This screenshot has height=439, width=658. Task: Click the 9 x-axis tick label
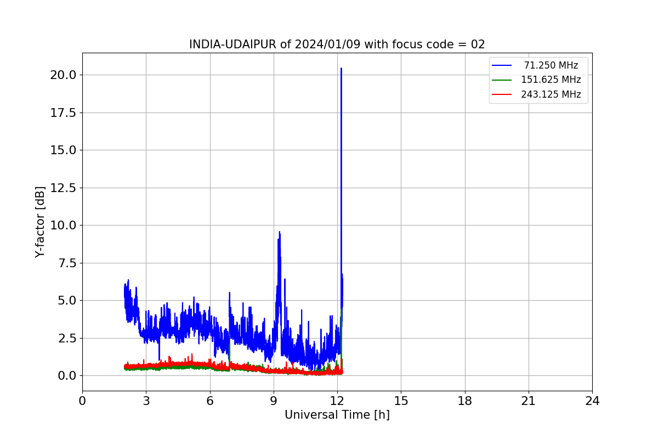(x=274, y=401)
